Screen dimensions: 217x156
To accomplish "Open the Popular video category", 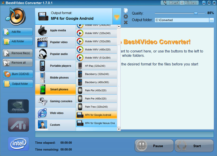I will tap(56, 42).
